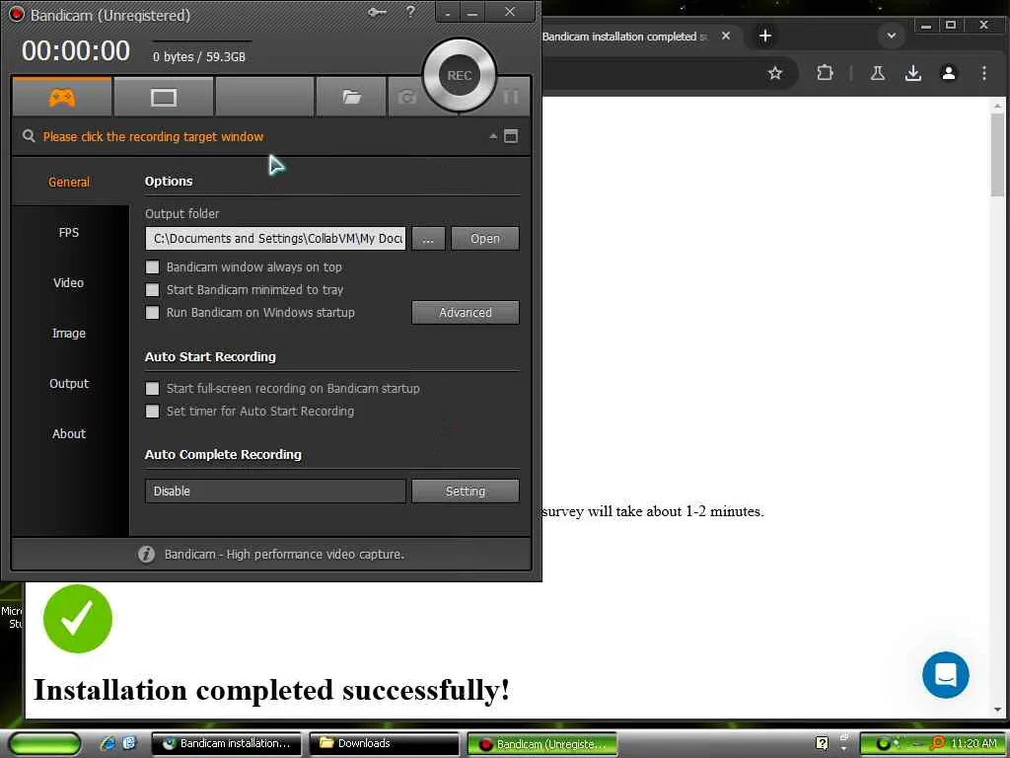Open the FPS settings tab
The width and height of the screenshot is (1010, 758).
pos(69,232)
